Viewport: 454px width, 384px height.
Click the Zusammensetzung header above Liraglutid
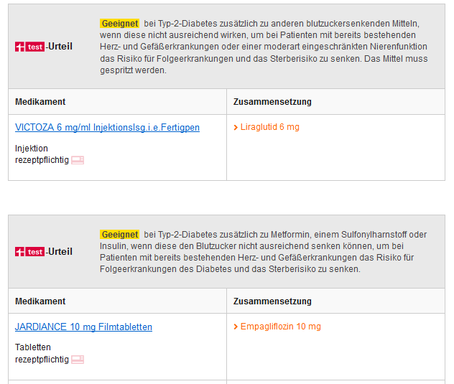272,102
